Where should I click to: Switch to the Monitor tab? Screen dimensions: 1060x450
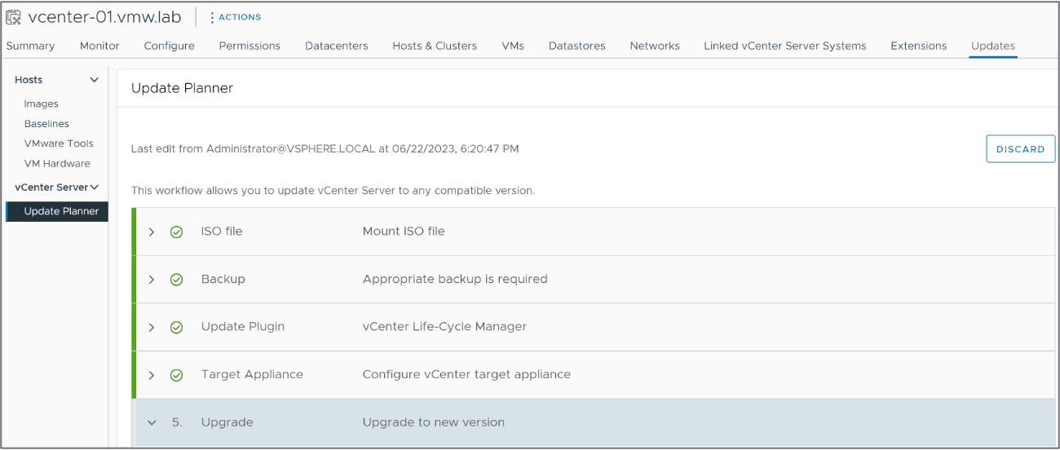coord(99,46)
